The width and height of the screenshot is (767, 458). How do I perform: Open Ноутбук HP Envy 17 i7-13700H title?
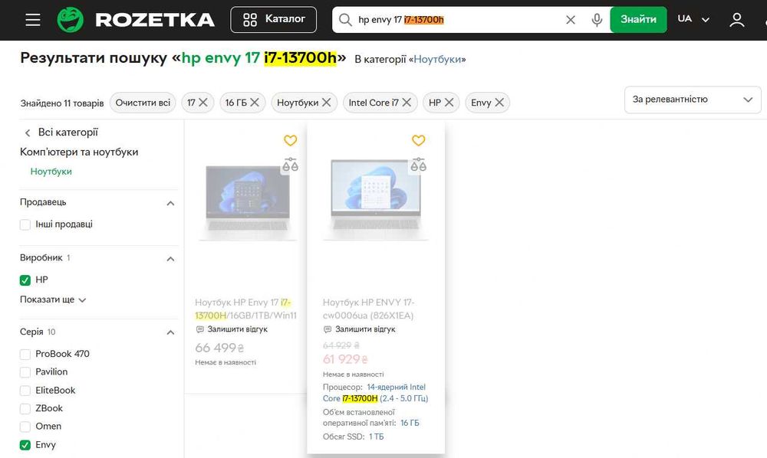(245, 309)
